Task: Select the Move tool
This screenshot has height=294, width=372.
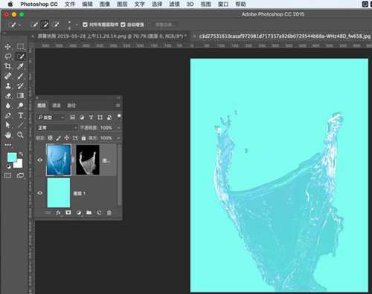Action: 8,47
